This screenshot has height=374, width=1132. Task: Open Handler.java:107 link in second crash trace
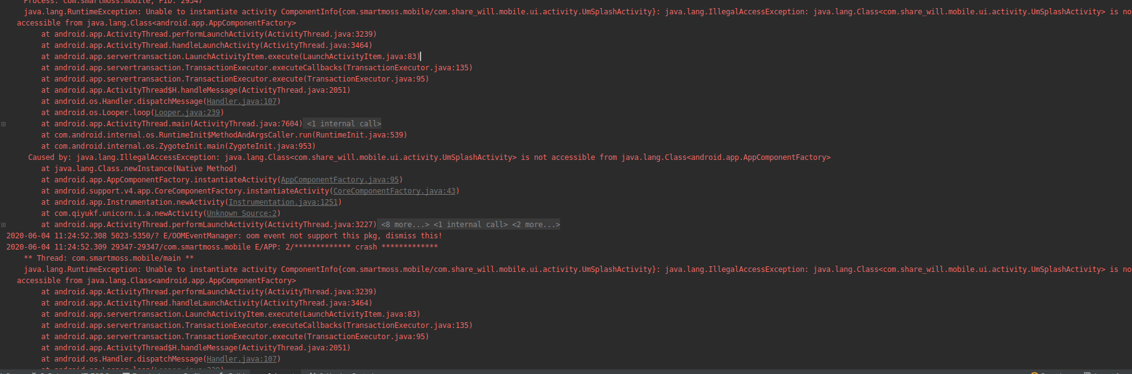(242, 359)
